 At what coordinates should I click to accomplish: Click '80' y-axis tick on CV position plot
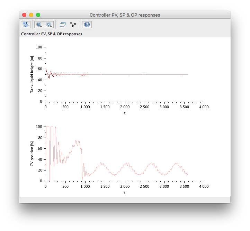(40, 138)
